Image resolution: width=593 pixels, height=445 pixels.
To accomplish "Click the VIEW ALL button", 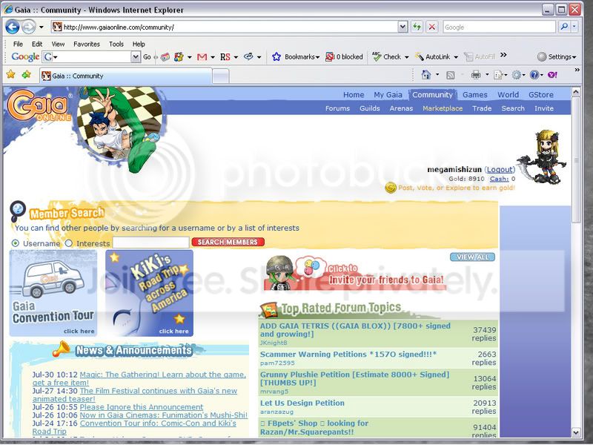I will [x=472, y=257].
